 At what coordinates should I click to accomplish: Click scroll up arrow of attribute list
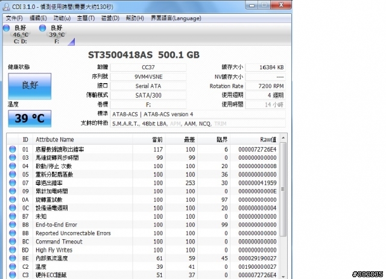[x=283, y=138]
